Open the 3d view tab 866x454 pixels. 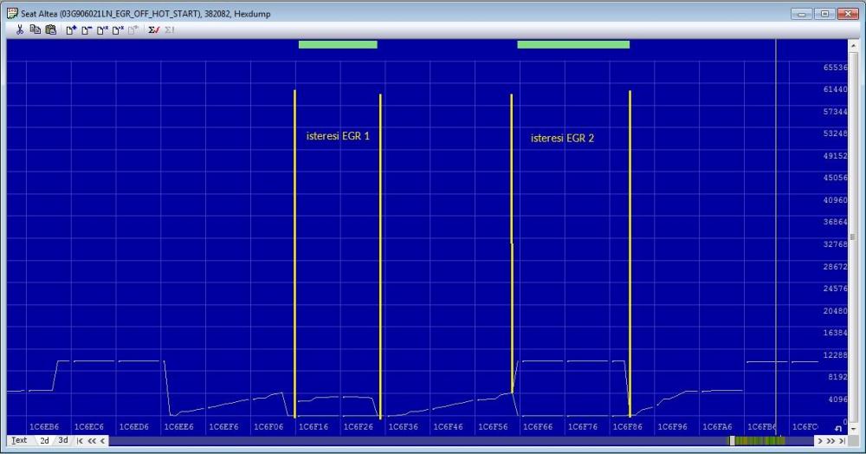pyautogui.click(x=62, y=440)
